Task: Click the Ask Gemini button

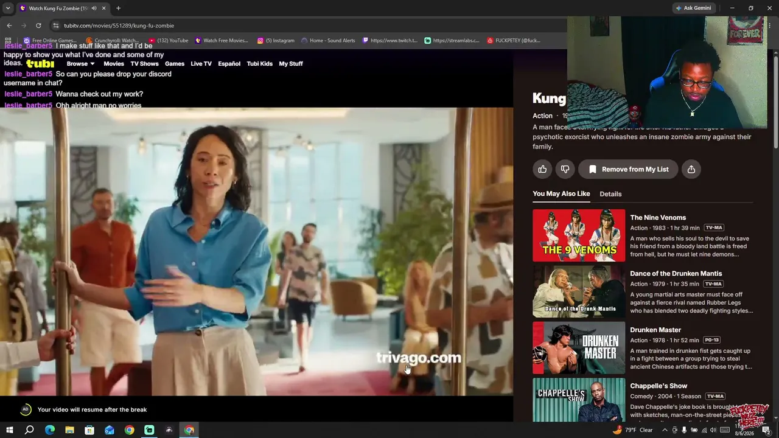Action: coord(693,8)
